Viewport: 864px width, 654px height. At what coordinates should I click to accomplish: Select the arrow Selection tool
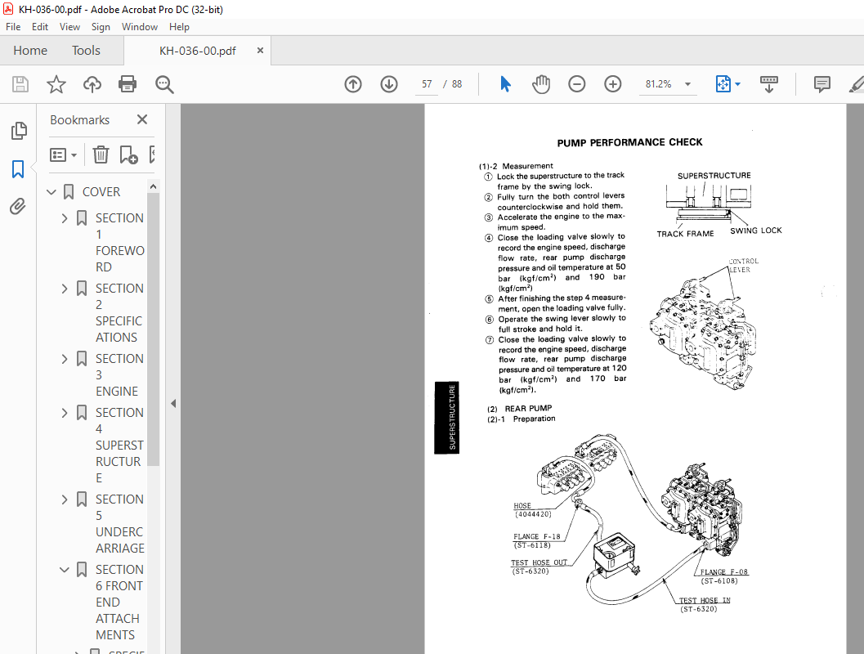click(505, 84)
